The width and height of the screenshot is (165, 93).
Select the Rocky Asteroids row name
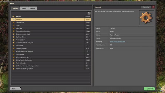pyautogui.click(x=21, y=63)
